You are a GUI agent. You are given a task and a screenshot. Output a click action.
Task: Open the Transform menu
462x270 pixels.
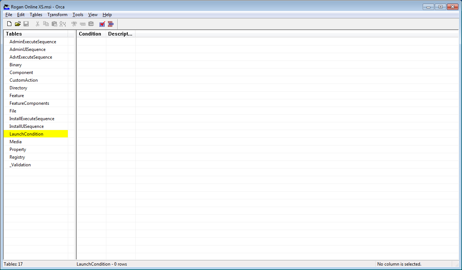pos(57,15)
